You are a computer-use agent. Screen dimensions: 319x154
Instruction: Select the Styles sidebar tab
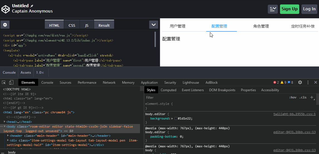pyautogui.click(x=151, y=90)
